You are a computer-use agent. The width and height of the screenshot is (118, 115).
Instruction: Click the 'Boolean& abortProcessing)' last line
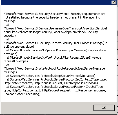22,94
